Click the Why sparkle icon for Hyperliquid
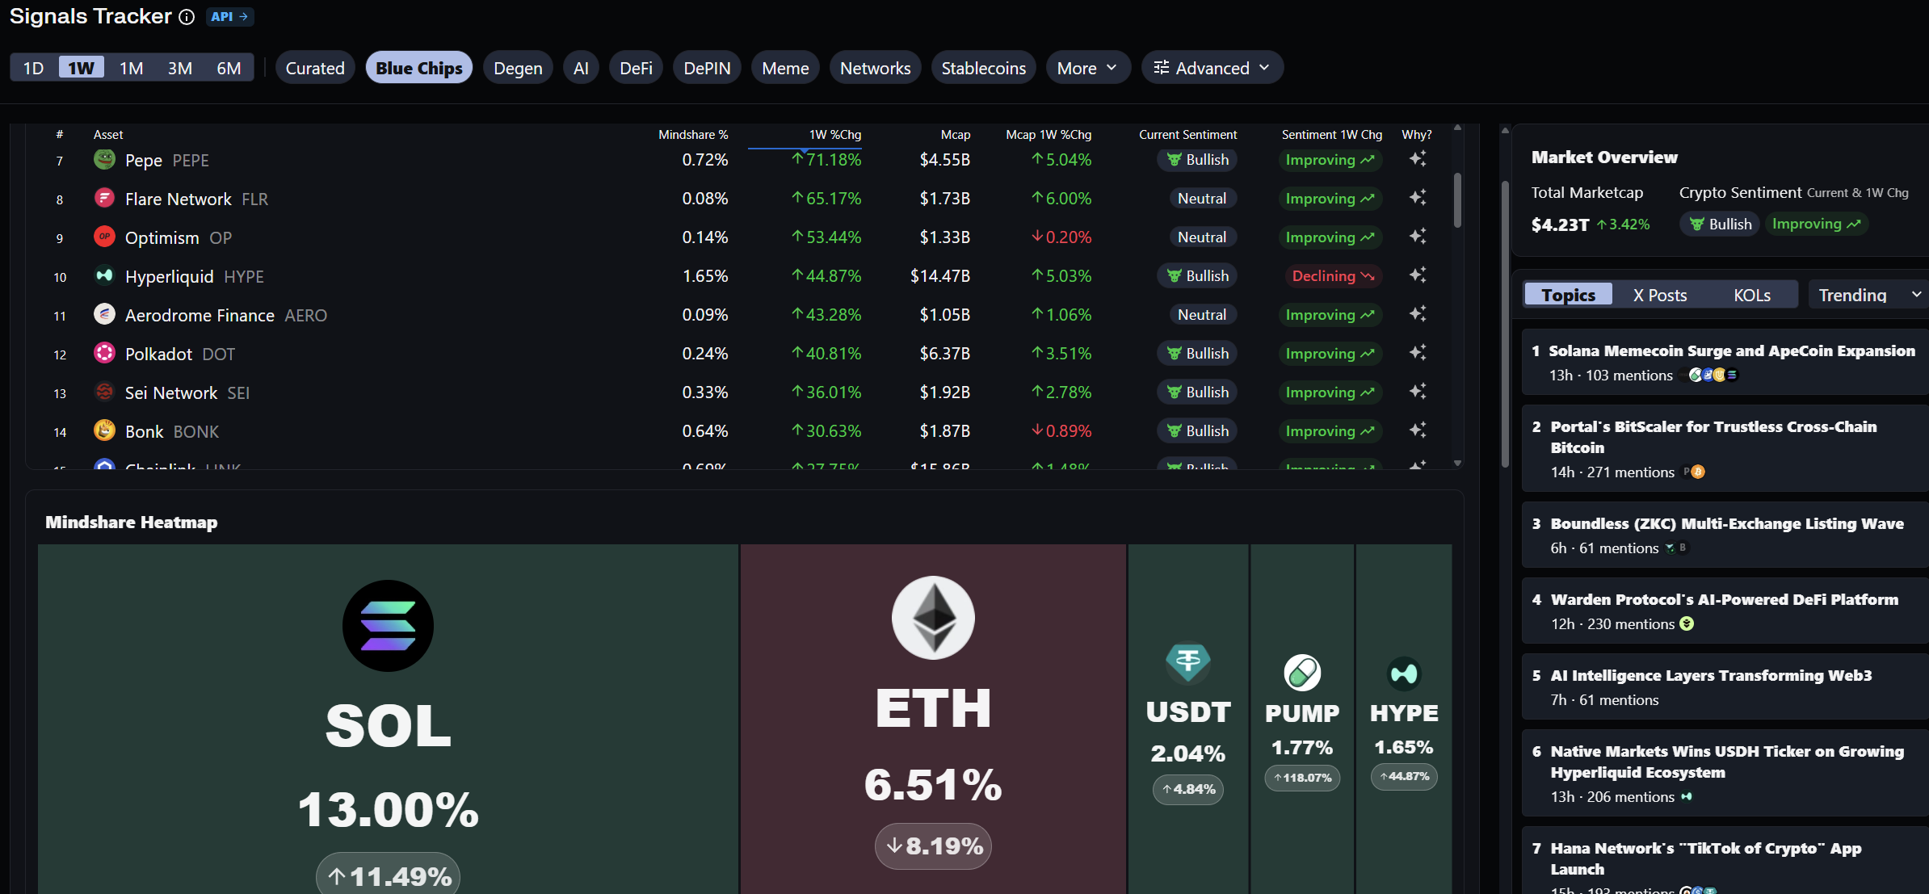This screenshot has height=894, width=1929. point(1418,275)
